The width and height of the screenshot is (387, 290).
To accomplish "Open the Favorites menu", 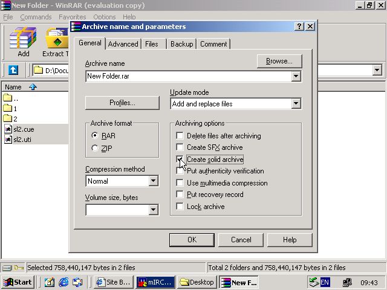I will 73,17.
